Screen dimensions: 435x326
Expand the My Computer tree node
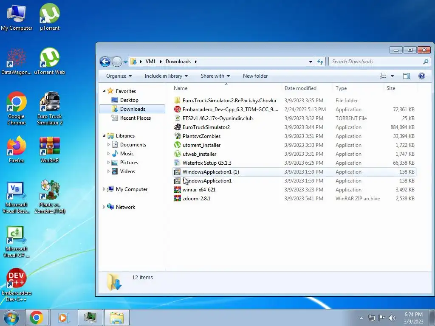click(104, 189)
